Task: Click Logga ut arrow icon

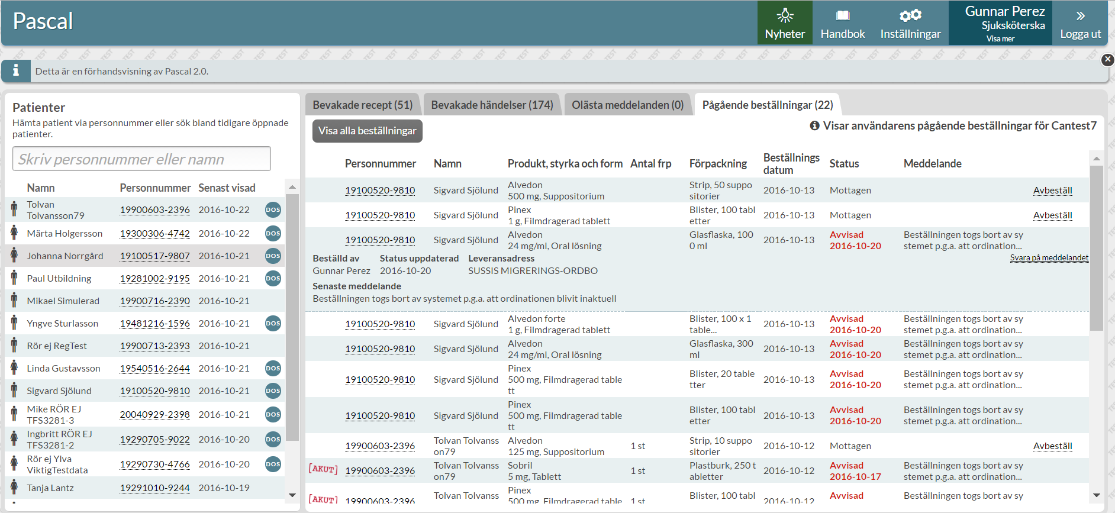Action: pyautogui.click(x=1081, y=16)
